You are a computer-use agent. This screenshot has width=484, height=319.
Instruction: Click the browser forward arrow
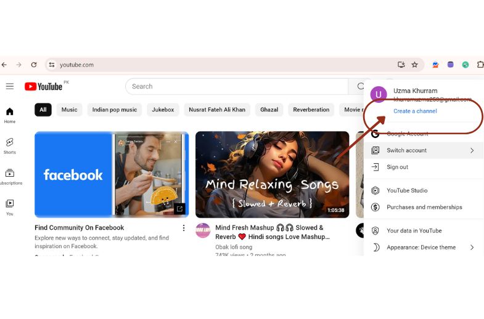[19, 65]
